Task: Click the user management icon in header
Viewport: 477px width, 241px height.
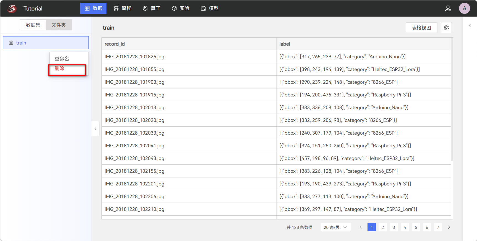Action: pos(448,9)
